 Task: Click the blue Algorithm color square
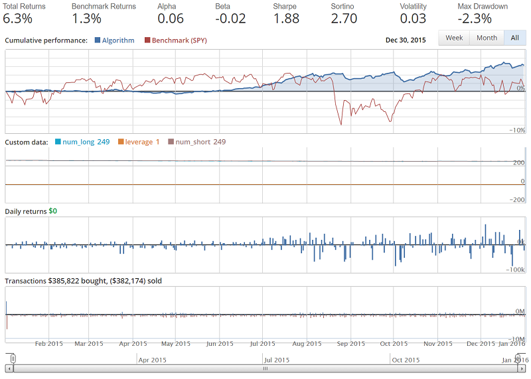[x=98, y=40]
